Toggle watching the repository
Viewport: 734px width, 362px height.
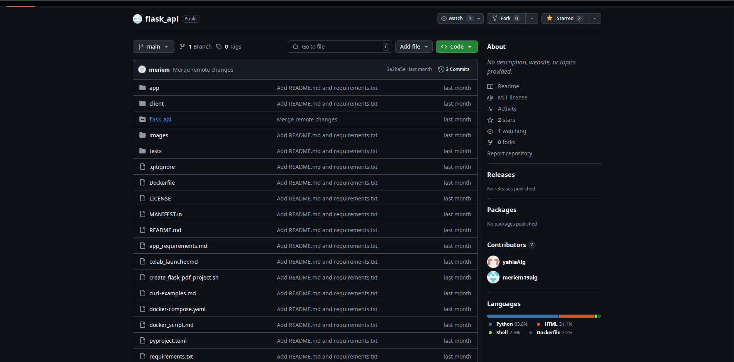click(x=456, y=18)
